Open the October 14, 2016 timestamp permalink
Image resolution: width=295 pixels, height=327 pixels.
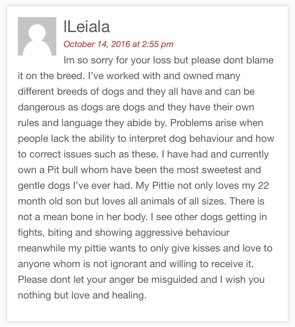118,44
